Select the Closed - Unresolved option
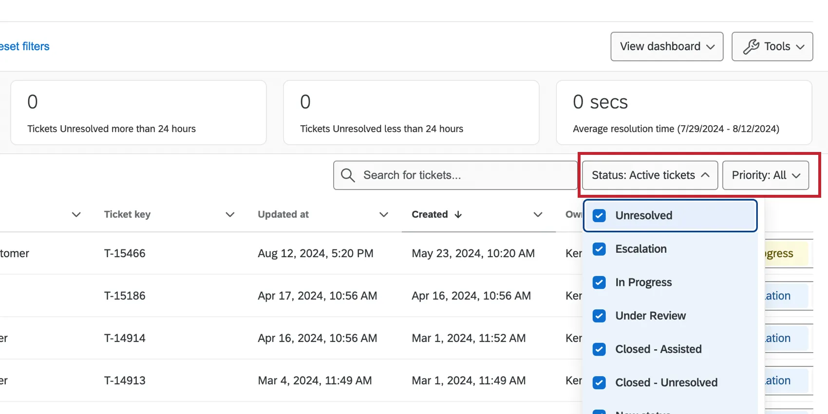828x414 pixels. tap(666, 383)
